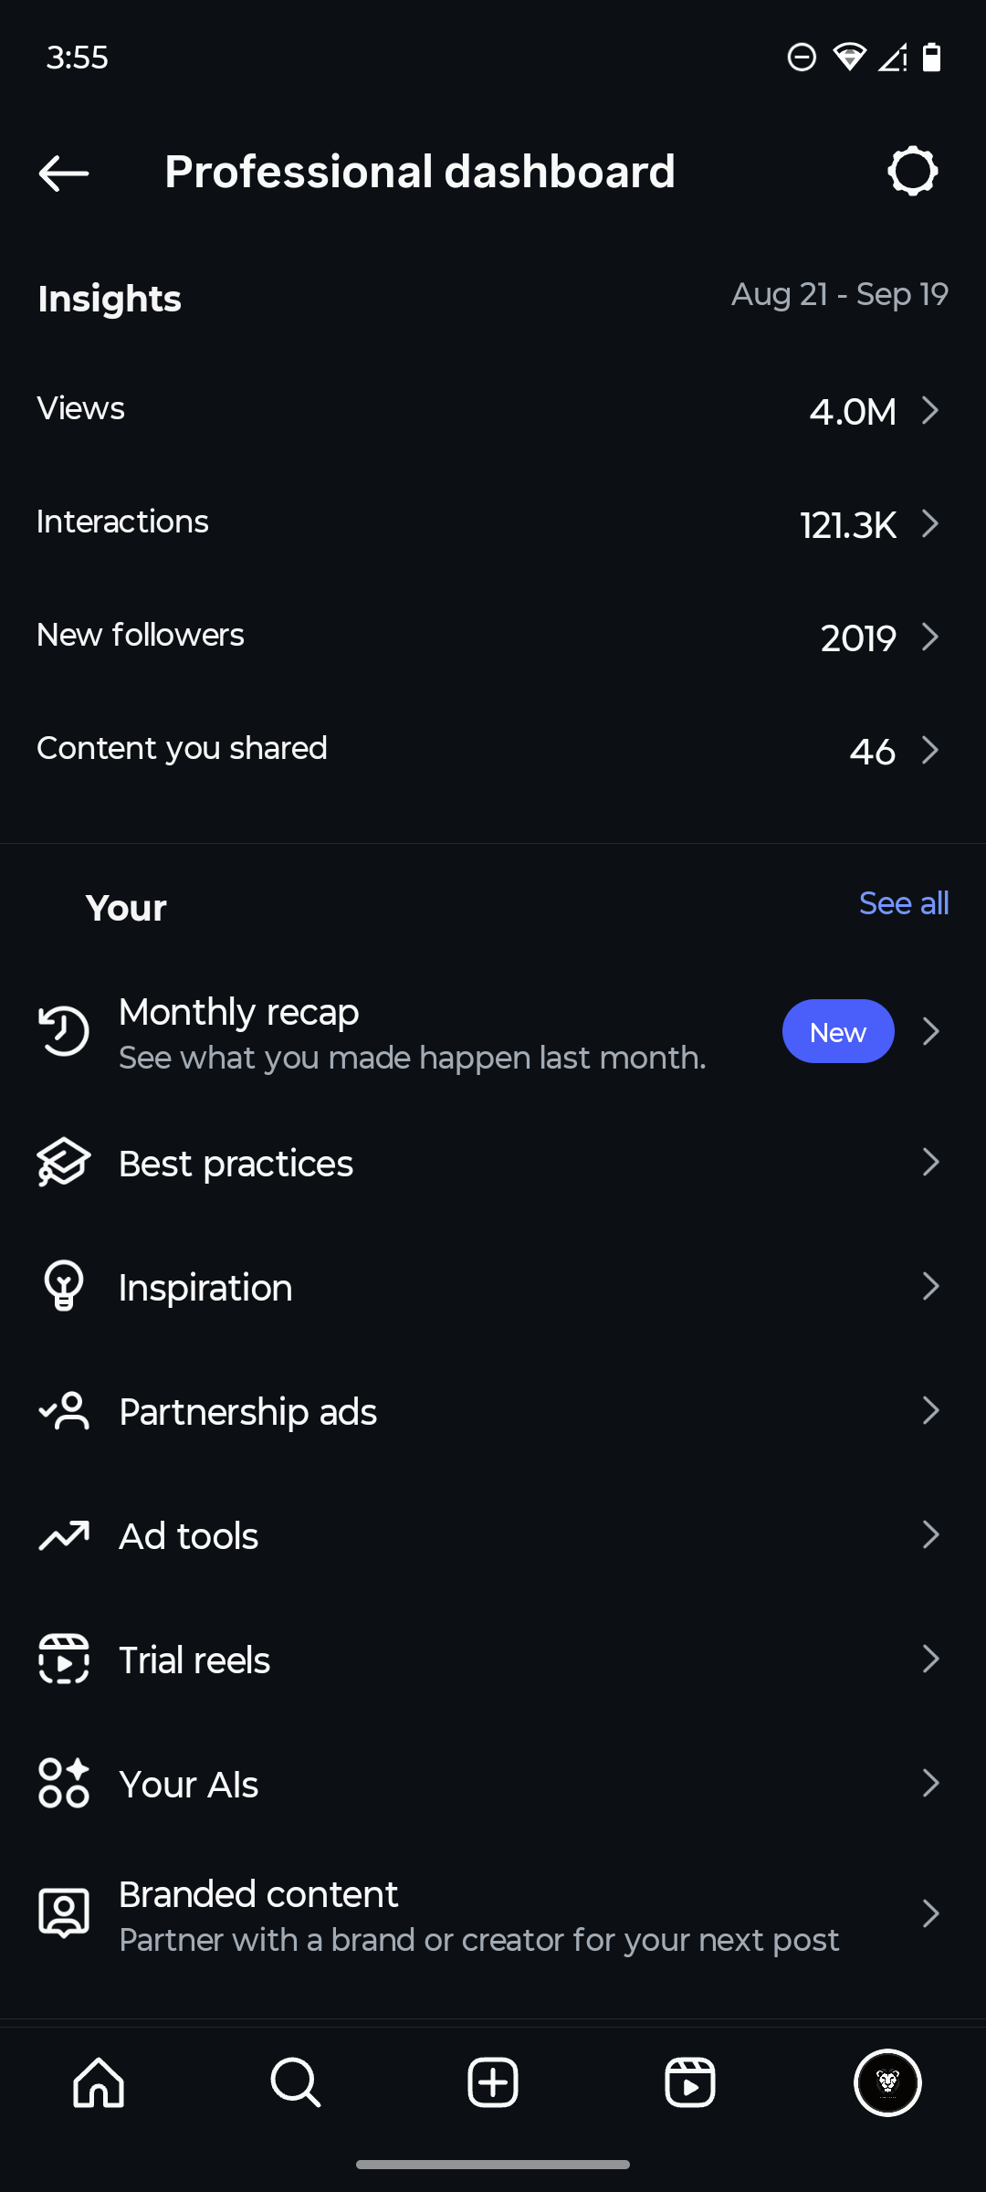Image resolution: width=986 pixels, height=2192 pixels.
Task: Expand the New followers chevron
Action: [x=930, y=637]
